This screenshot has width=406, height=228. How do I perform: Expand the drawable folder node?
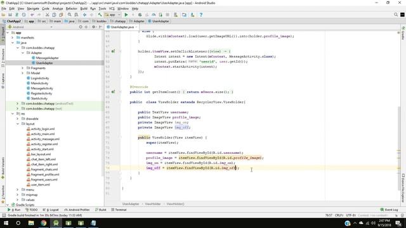(18, 118)
